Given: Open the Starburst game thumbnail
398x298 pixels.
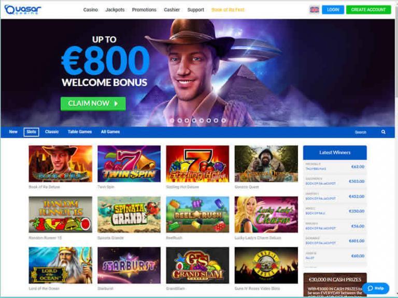Looking at the screenshot, I should 129,265.
